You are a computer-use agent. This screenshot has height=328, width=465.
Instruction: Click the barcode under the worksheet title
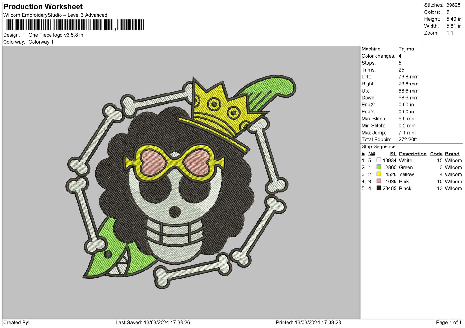(74, 25)
